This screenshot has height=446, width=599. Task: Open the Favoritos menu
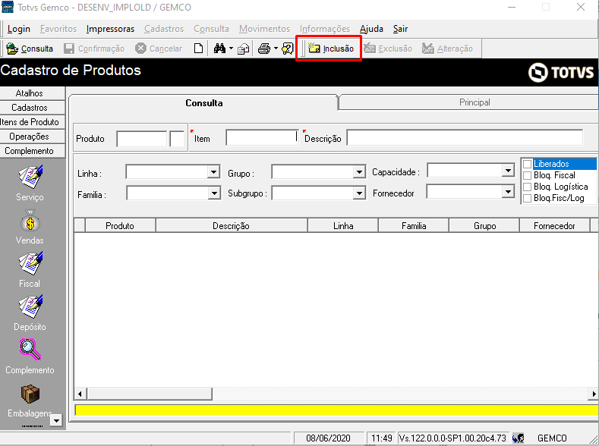[x=58, y=29]
